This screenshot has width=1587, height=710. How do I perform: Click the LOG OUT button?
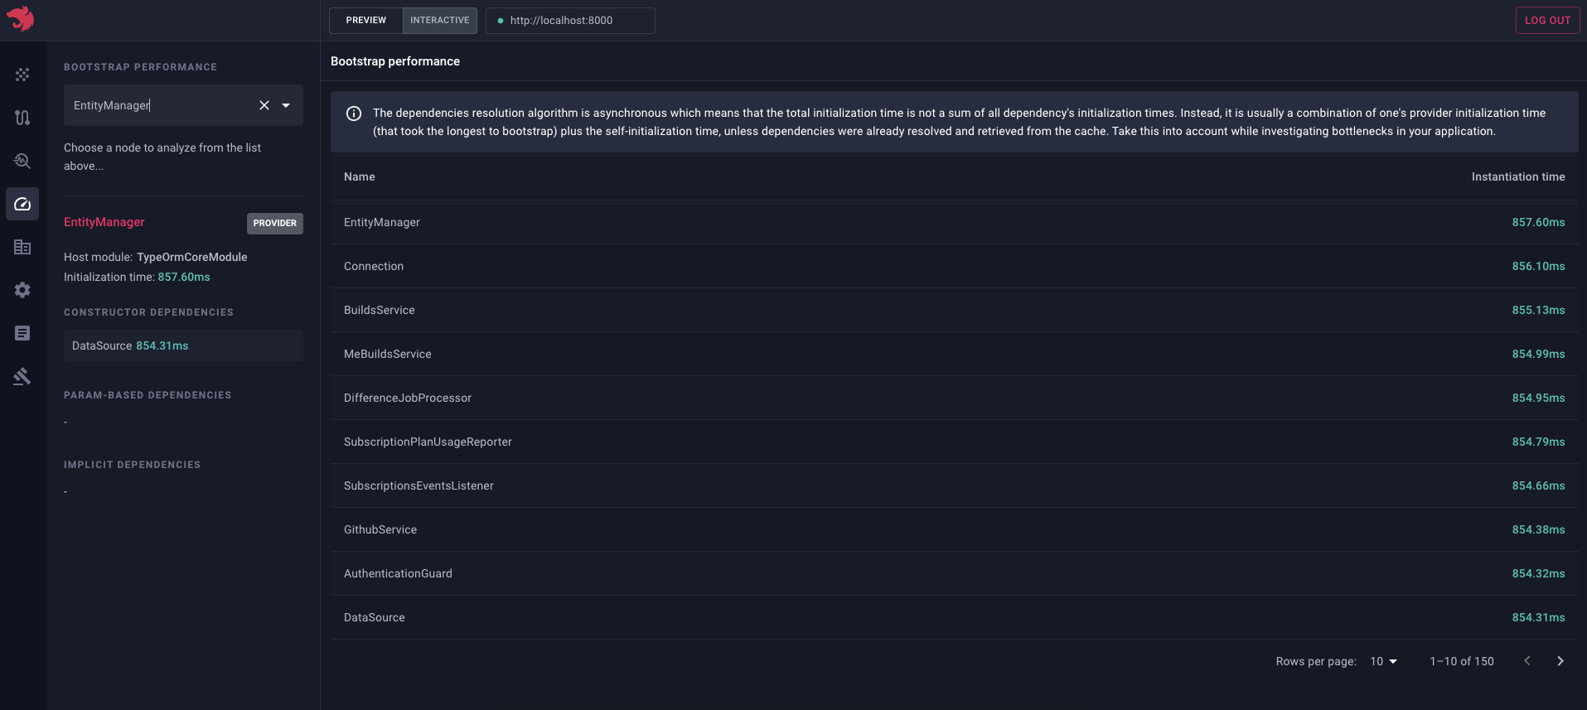tap(1547, 21)
